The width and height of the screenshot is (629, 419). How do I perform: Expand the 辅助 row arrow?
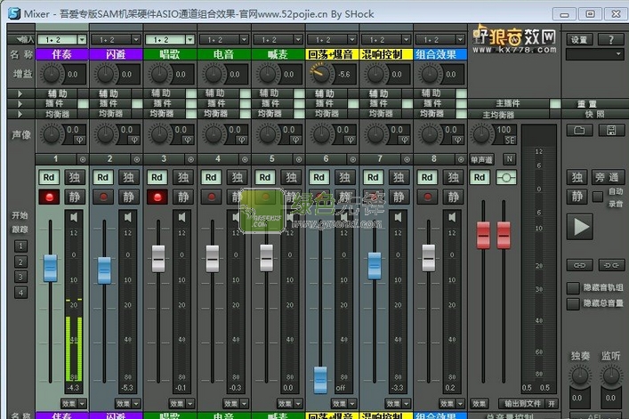(20, 93)
